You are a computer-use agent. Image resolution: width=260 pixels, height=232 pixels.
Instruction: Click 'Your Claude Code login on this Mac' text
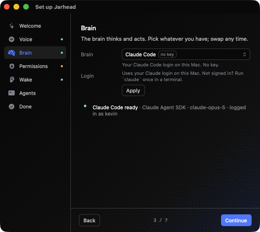(170, 65)
